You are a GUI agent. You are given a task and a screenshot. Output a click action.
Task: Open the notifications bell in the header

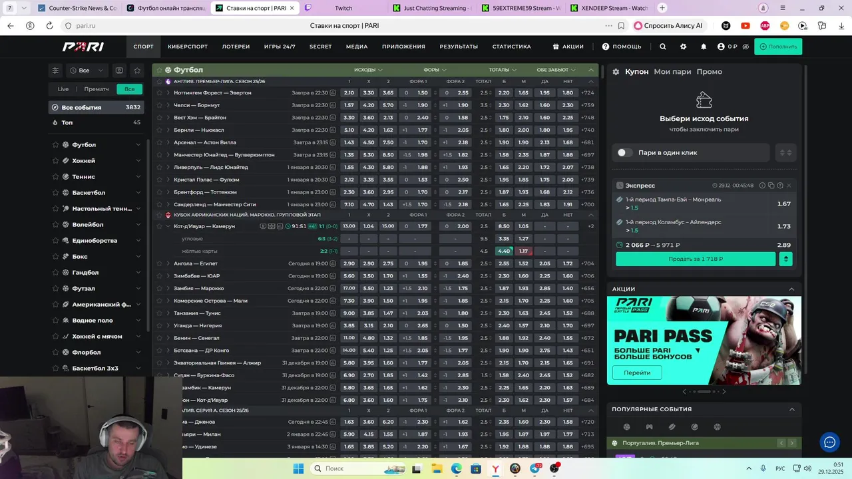[x=704, y=47]
